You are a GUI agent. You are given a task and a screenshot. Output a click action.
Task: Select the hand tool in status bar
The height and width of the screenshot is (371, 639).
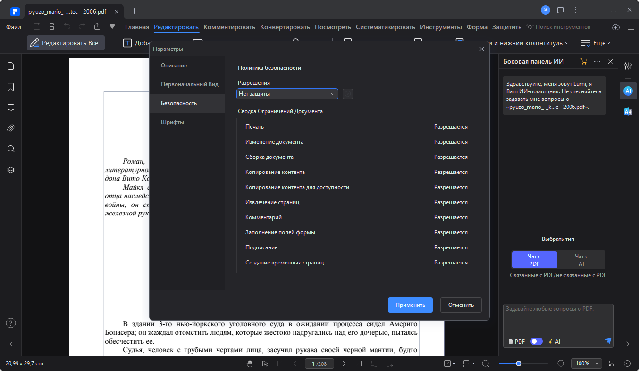(250, 363)
